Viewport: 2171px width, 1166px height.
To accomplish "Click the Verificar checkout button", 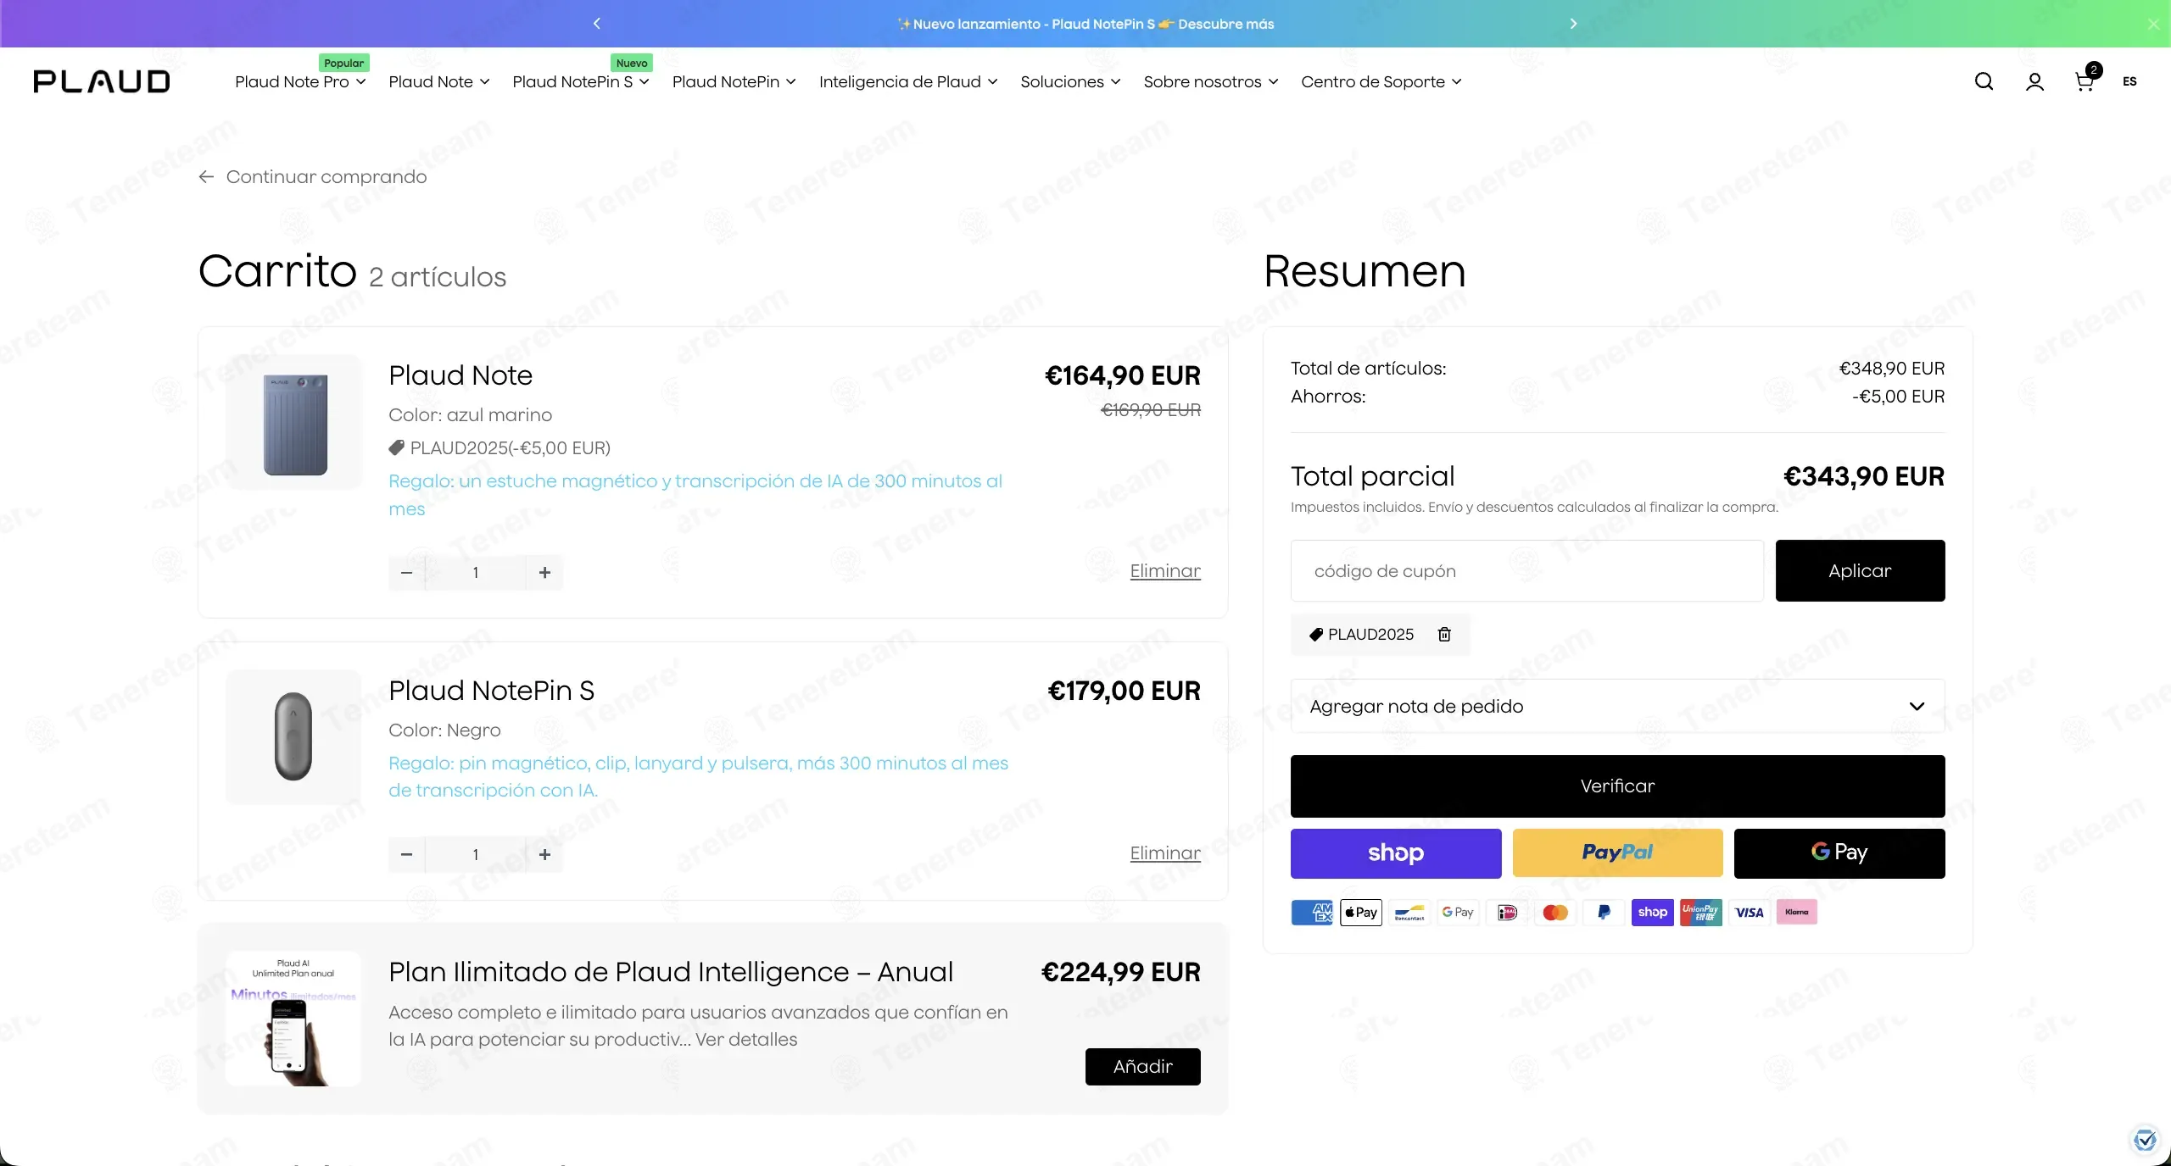I will coord(1617,786).
